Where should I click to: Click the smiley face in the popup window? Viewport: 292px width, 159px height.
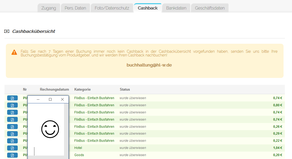tap(50, 129)
